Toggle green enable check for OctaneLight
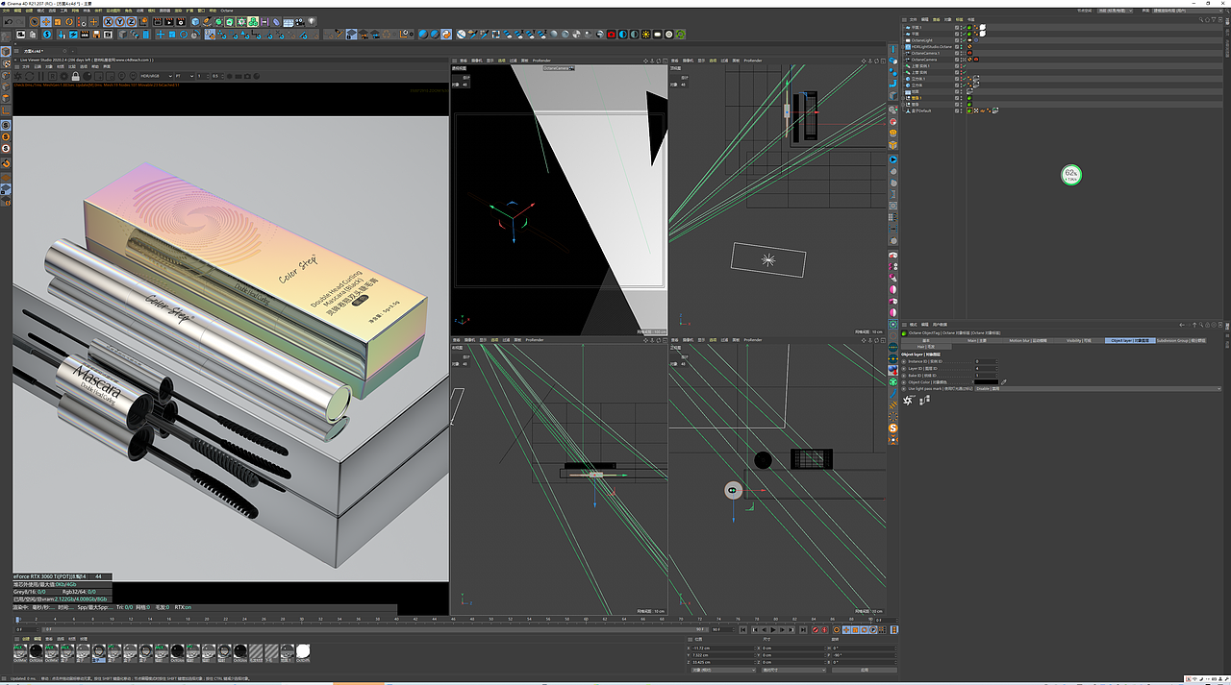Screen dimensions: 1231x685 pyautogui.click(x=965, y=40)
